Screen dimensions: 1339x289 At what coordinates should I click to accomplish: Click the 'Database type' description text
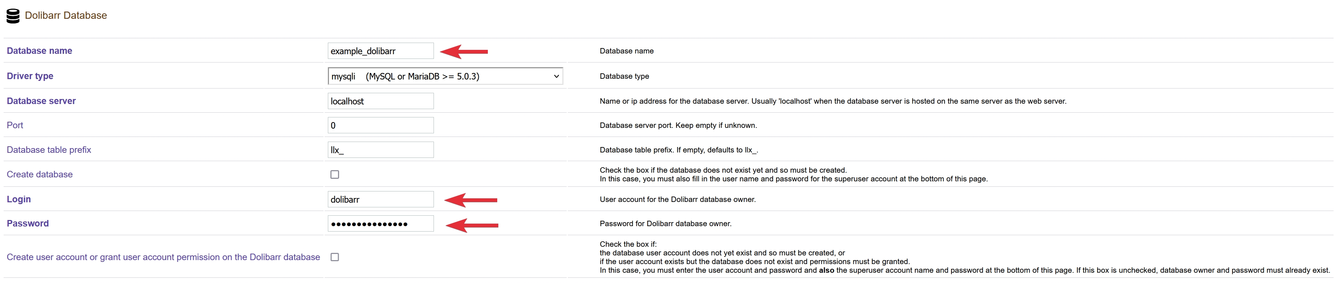(624, 76)
